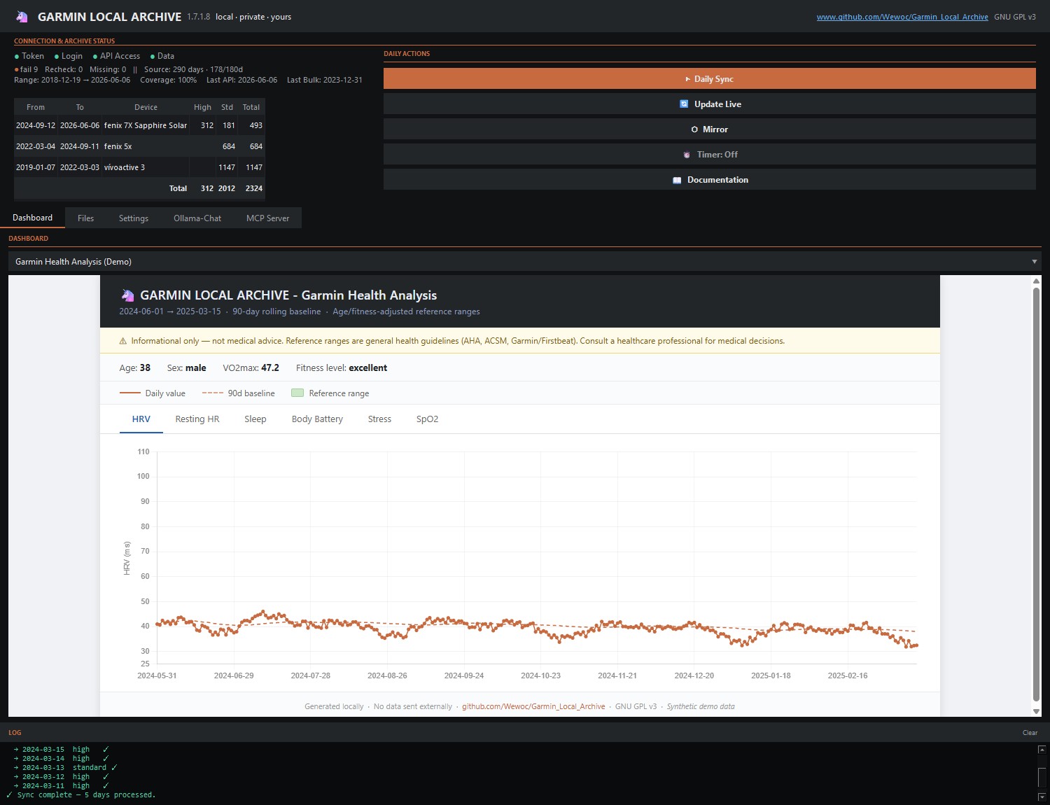Go to the Ollama-Chat tab
The image size is (1050, 805).
[x=197, y=218]
